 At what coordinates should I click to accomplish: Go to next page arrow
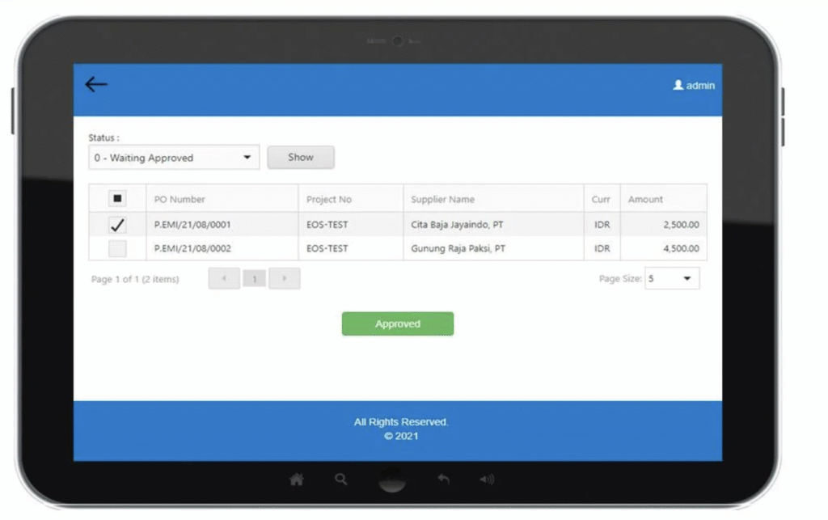point(284,279)
